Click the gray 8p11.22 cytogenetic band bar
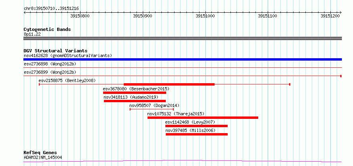This screenshot has width=353, height=166. tap(182, 38)
